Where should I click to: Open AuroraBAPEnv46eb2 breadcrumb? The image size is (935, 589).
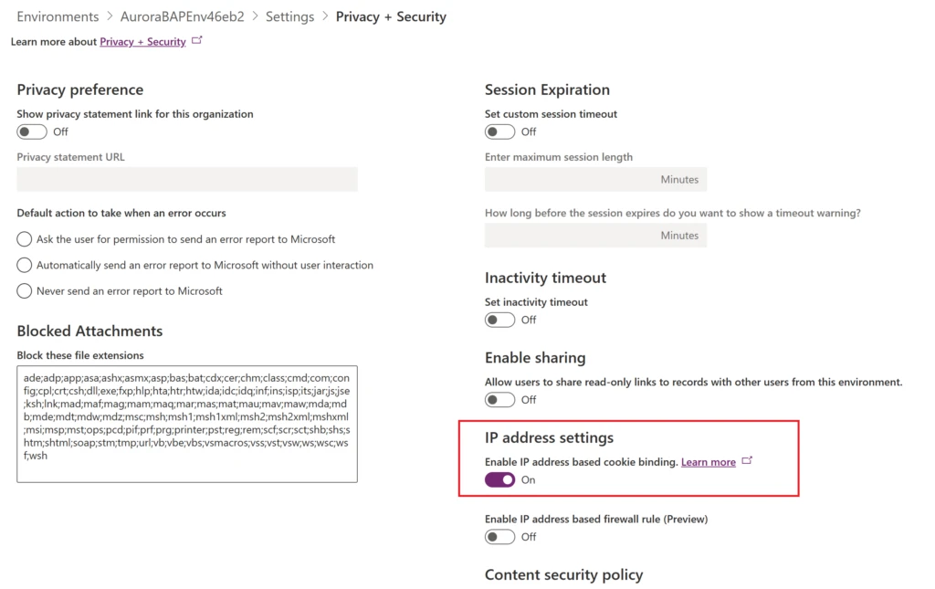pyautogui.click(x=183, y=16)
